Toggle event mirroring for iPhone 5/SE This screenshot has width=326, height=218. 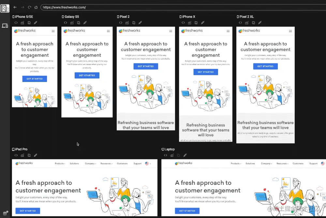click(x=36, y=22)
